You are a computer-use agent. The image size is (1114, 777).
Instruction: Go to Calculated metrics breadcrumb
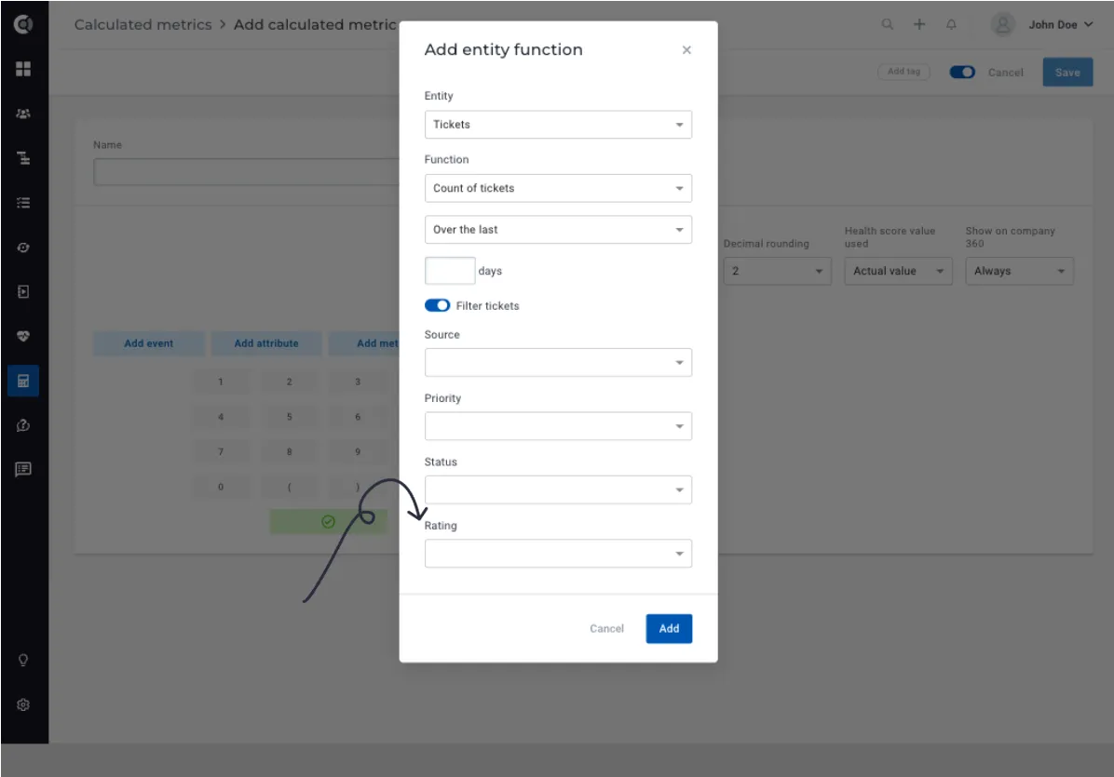point(143,25)
